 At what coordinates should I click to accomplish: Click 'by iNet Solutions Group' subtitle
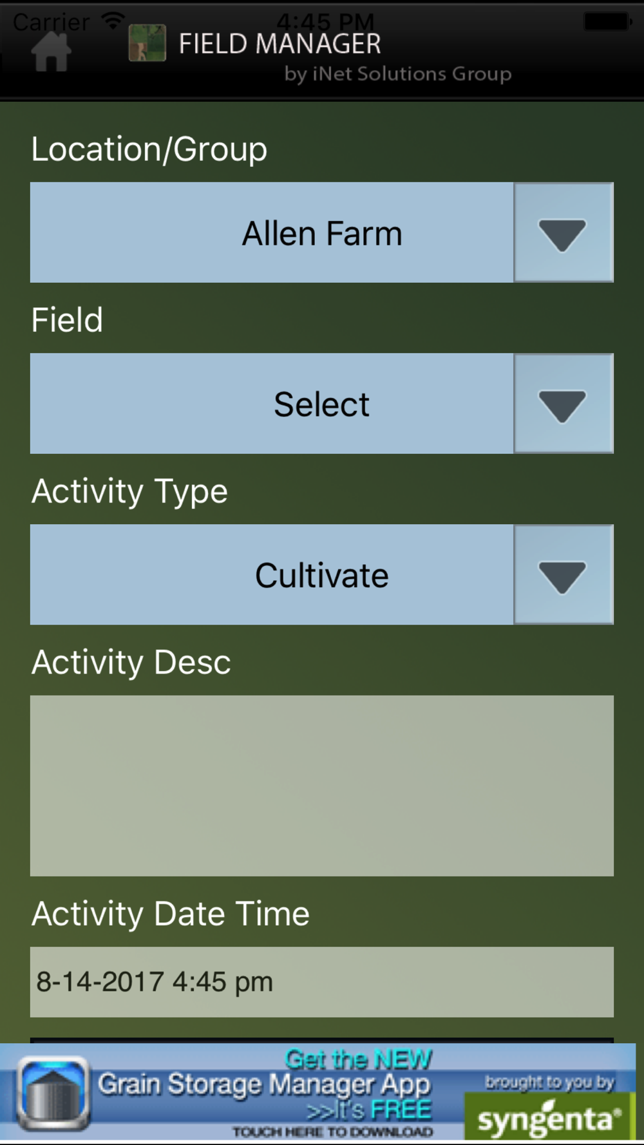click(x=398, y=74)
